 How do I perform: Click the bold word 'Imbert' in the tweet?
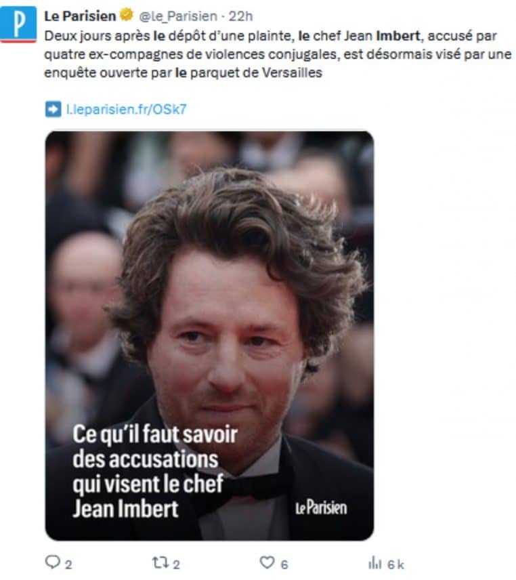[398, 36]
